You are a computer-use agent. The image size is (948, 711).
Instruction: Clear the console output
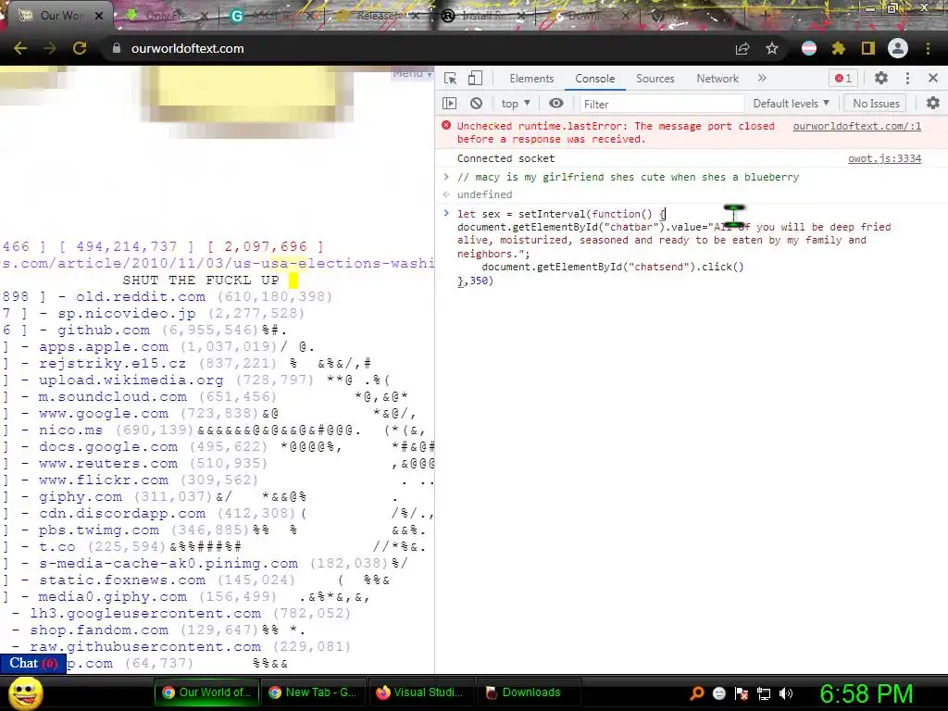click(477, 104)
